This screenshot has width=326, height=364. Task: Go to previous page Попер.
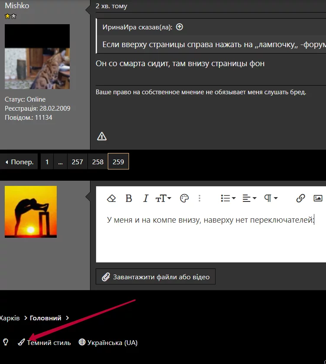[19, 162]
